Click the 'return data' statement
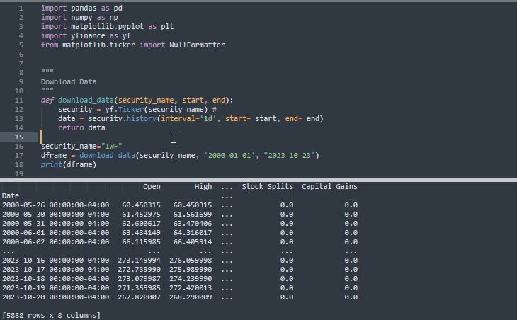Screen dimensions: 517x320 click(x=81, y=127)
